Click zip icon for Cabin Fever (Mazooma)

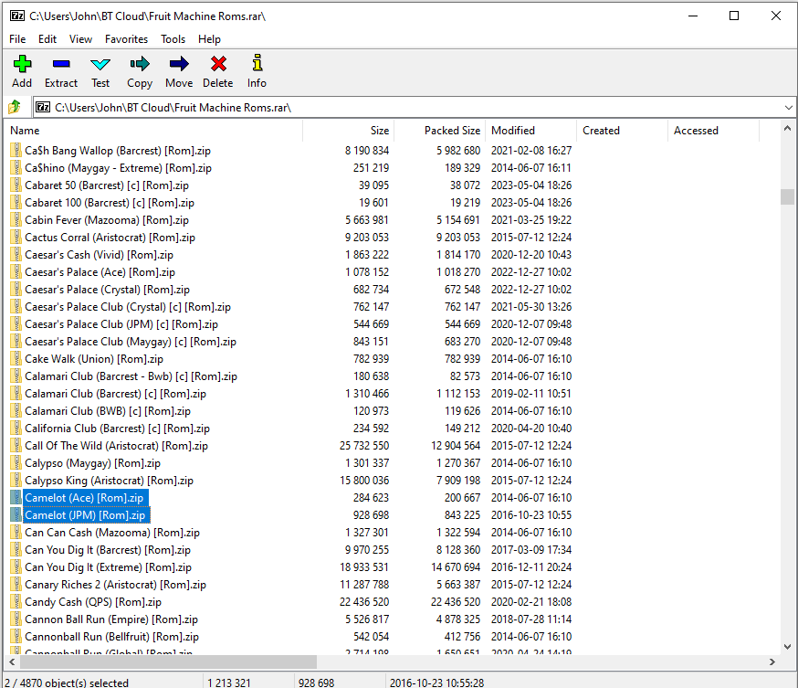point(16,220)
